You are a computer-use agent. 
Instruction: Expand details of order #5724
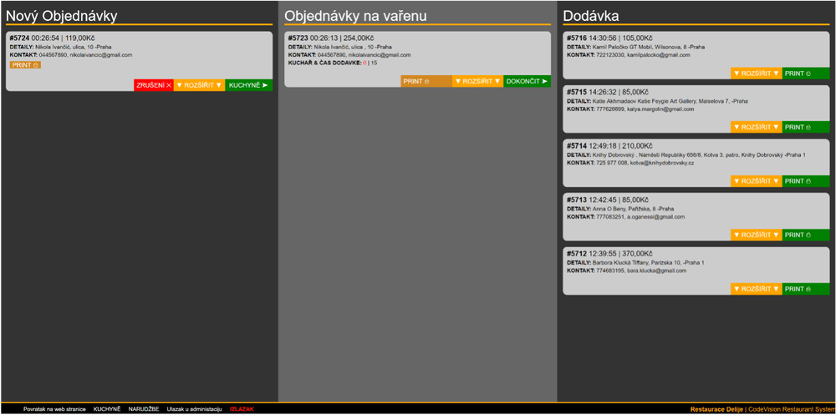(199, 85)
